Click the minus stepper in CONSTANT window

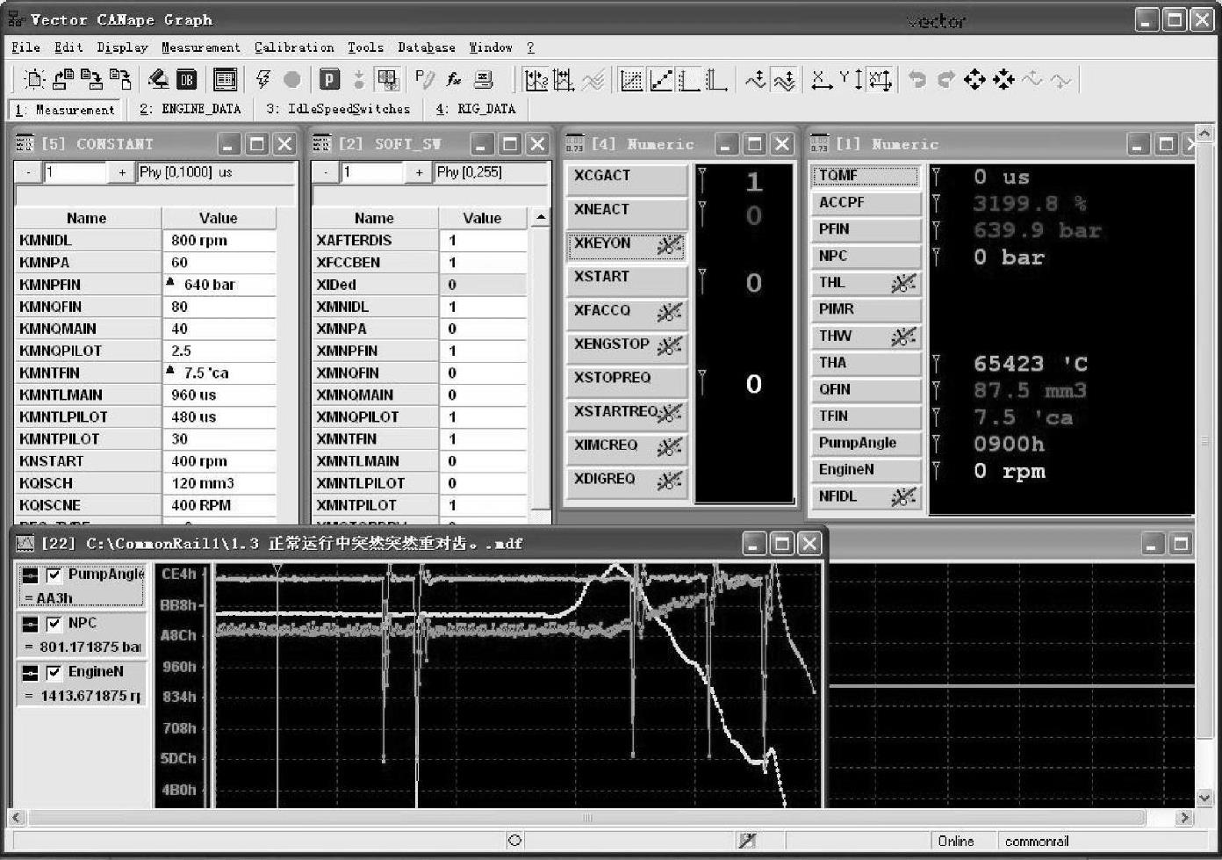click(x=28, y=172)
